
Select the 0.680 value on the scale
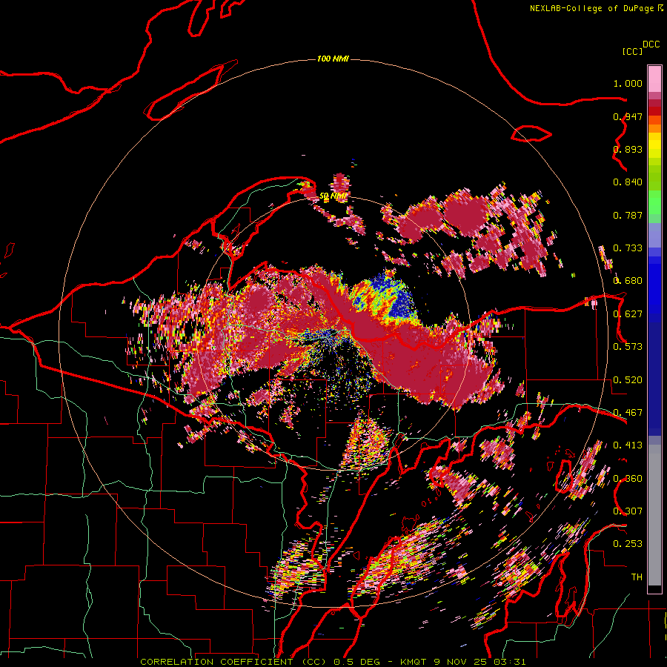[628, 281]
